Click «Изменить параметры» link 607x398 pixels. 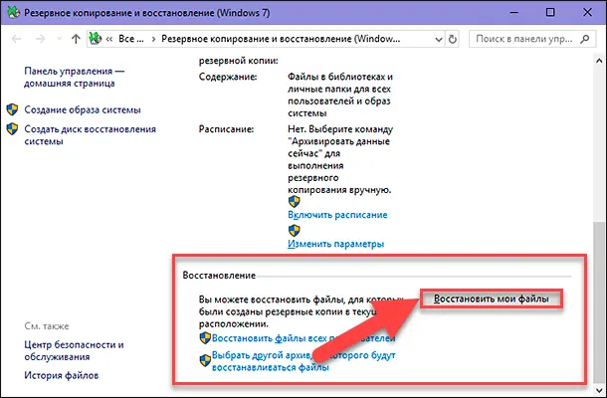click(x=336, y=244)
